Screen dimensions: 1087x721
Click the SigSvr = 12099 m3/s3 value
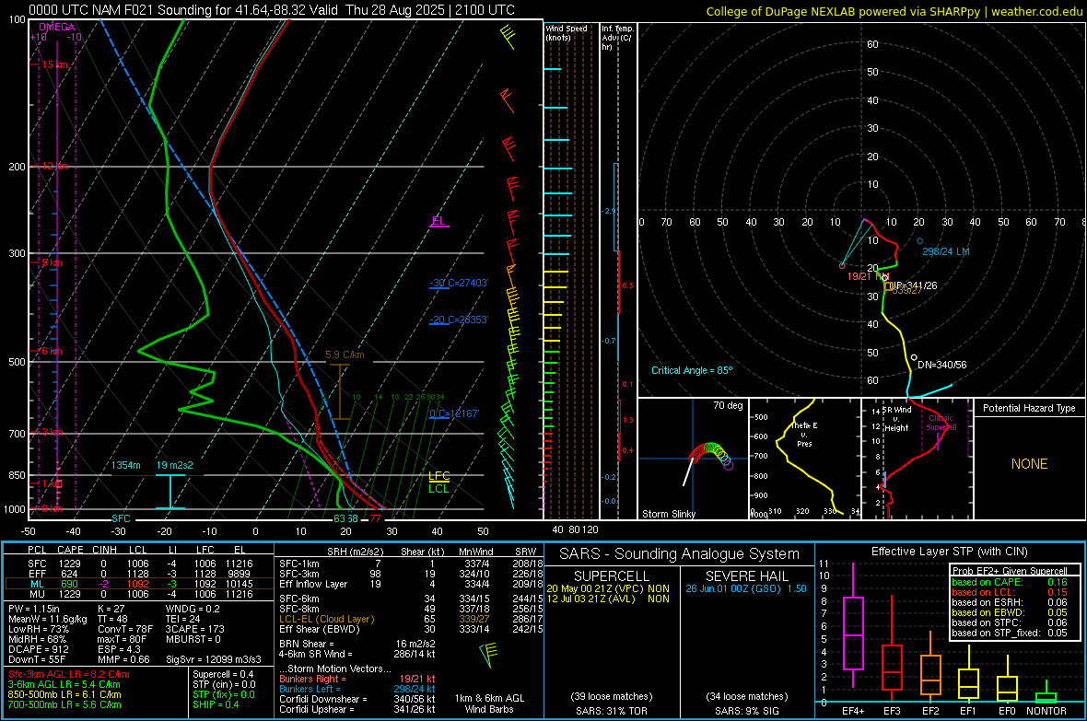coord(214,659)
